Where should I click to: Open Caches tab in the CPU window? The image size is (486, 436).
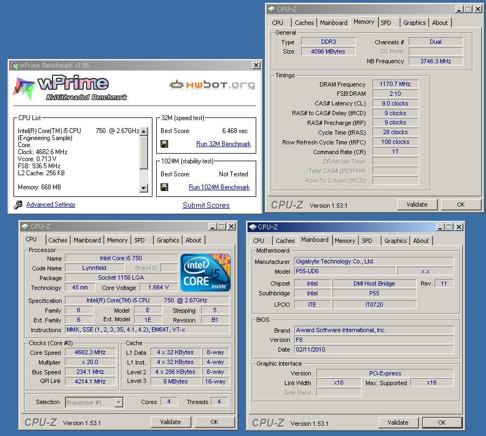[58, 240]
